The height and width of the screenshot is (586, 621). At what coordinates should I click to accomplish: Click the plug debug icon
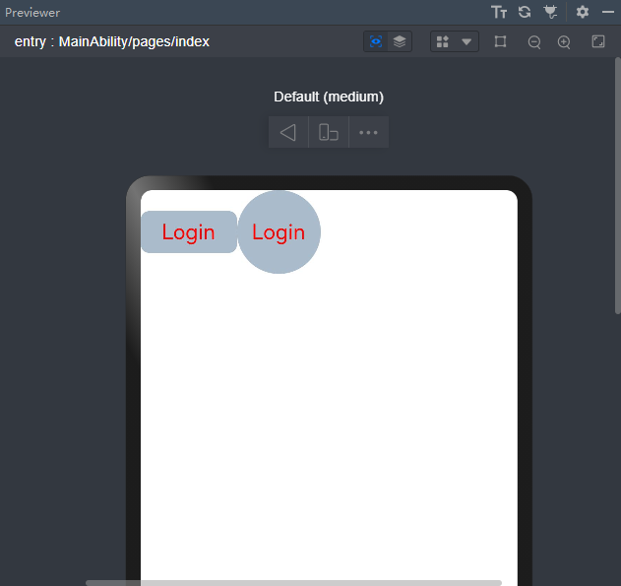tap(550, 12)
